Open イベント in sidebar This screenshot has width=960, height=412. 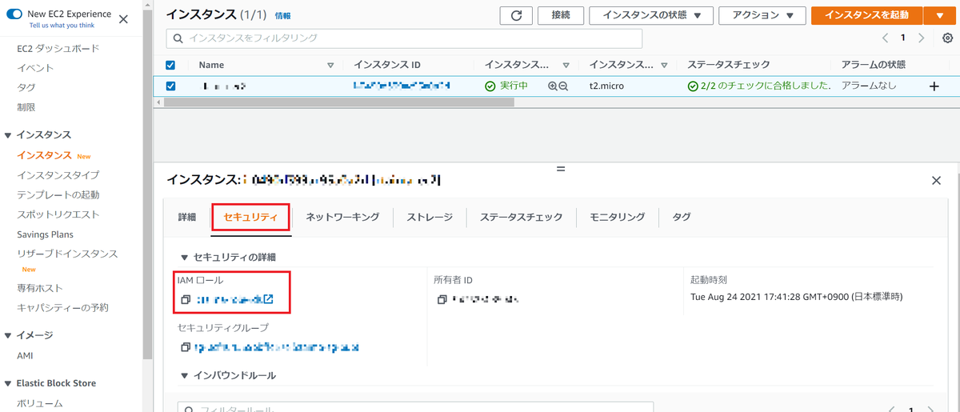pos(35,68)
